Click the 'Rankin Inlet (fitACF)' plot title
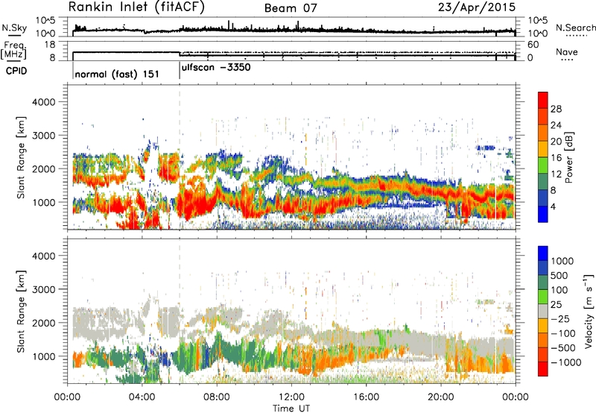This screenshot has height=413, width=596. tap(136, 7)
